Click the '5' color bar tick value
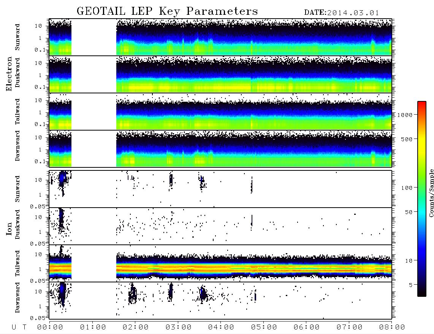Image resolution: width=434 pixels, height=334 pixels. [x=410, y=285]
